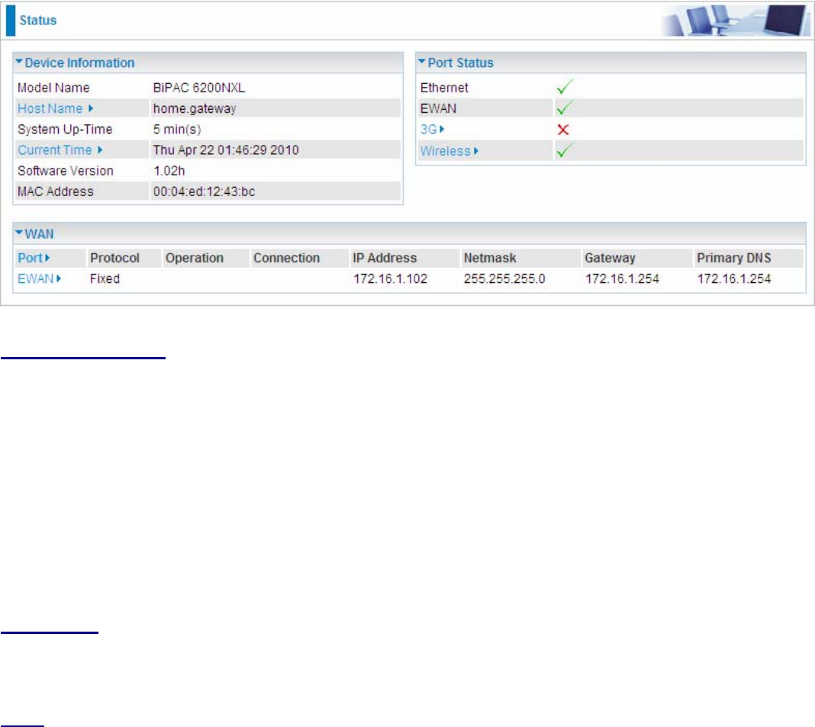Screen dimensions: 815x727
Task: Open the Wireless port link
Action: pos(449,151)
